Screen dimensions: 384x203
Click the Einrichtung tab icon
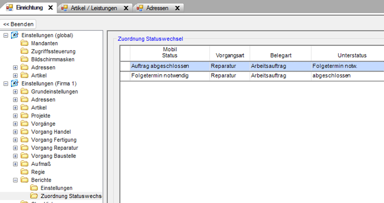point(9,8)
